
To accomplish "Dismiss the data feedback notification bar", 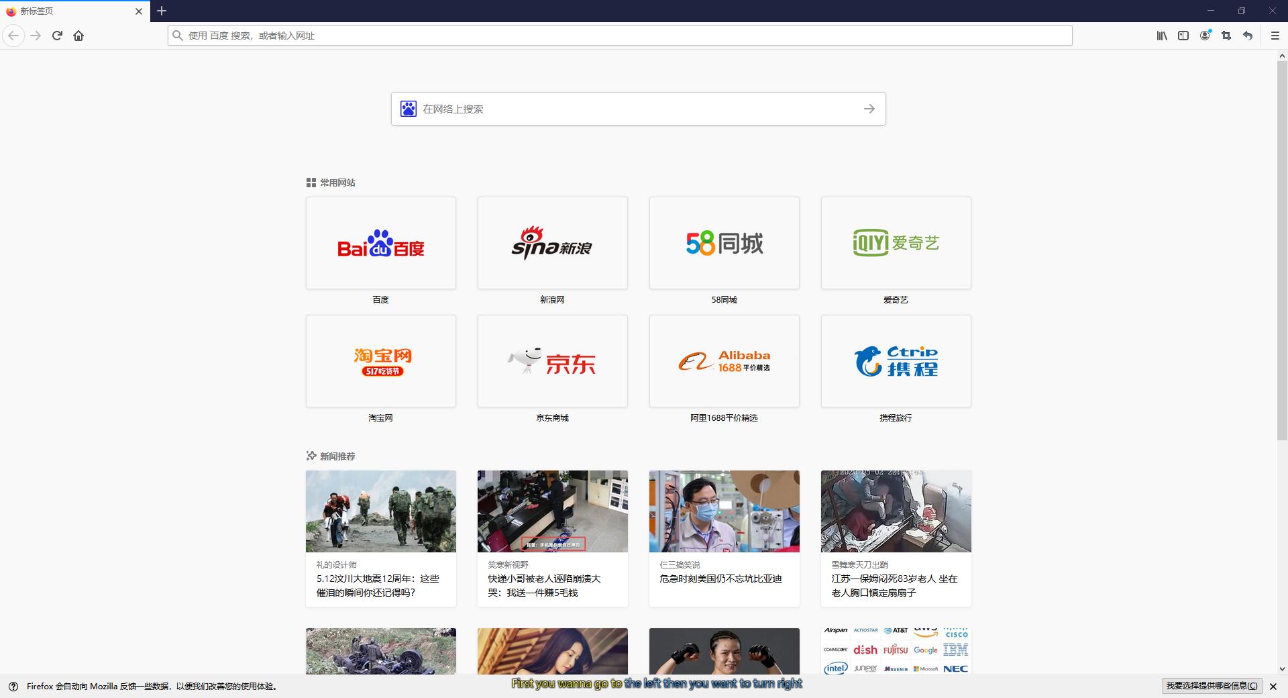I will click(x=1273, y=686).
